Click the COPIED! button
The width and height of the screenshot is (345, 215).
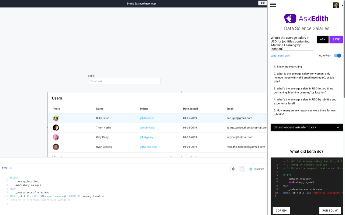click(x=281, y=210)
